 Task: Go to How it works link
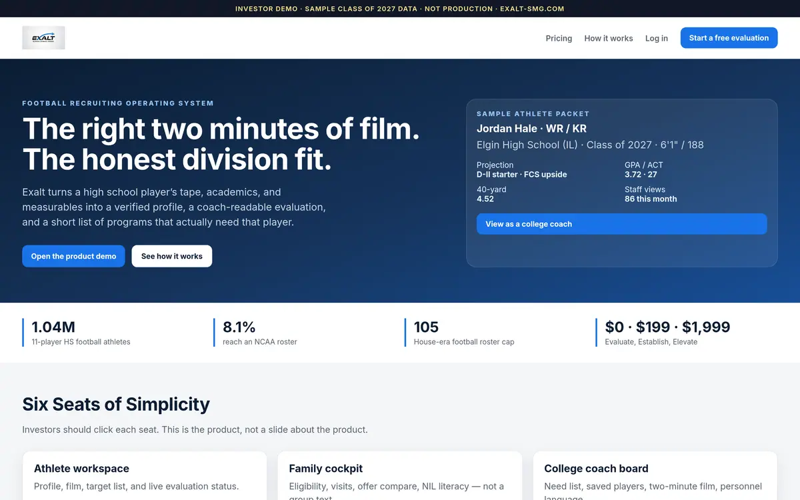pyautogui.click(x=609, y=38)
